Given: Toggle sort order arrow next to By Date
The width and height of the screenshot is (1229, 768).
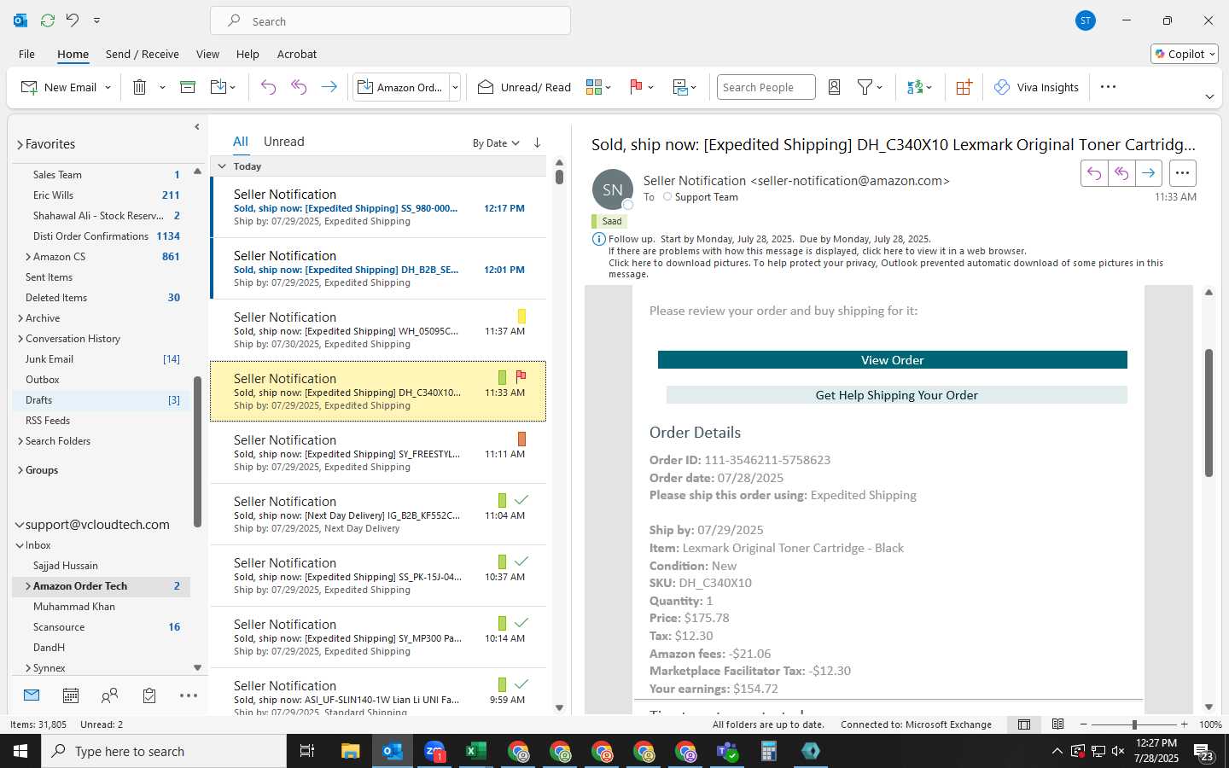Looking at the screenshot, I should tap(537, 143).
